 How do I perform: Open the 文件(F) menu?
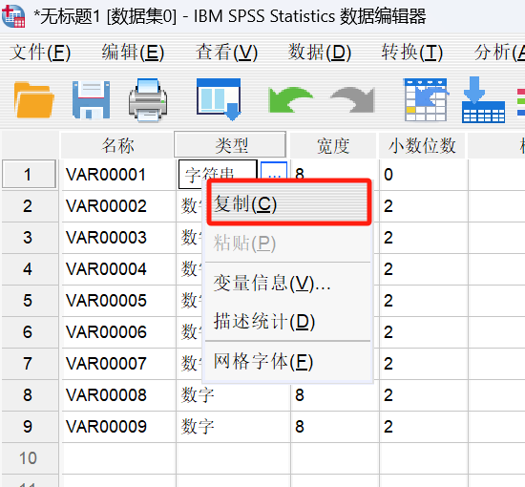[40, 53]
